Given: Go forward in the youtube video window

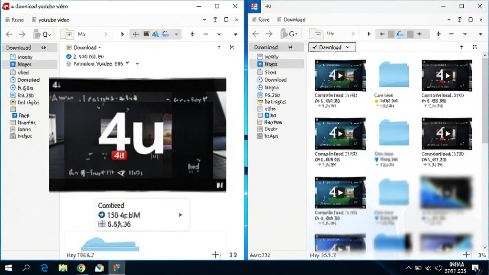Looking at the screenshot, I should [22, 34].
